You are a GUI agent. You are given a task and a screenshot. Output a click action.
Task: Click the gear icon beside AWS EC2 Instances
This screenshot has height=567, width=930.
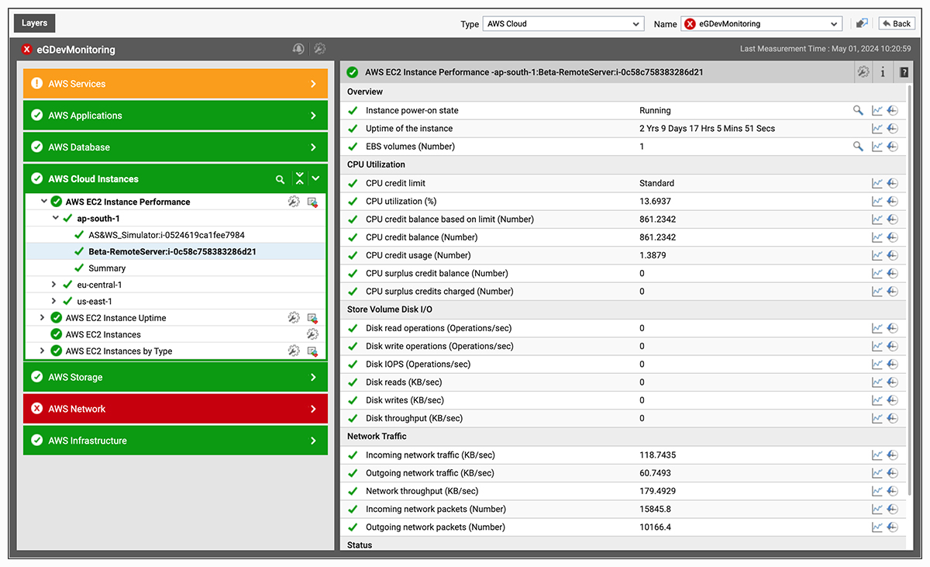[x=312, y=334]
